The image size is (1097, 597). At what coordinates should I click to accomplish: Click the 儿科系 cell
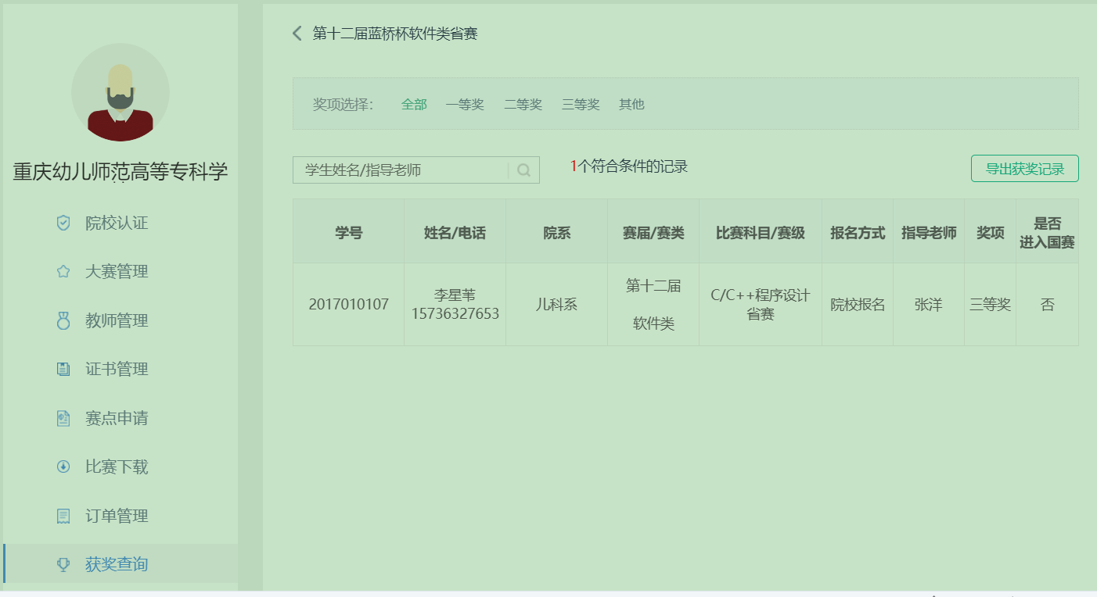pyautogui.click(x=556, y=305)
